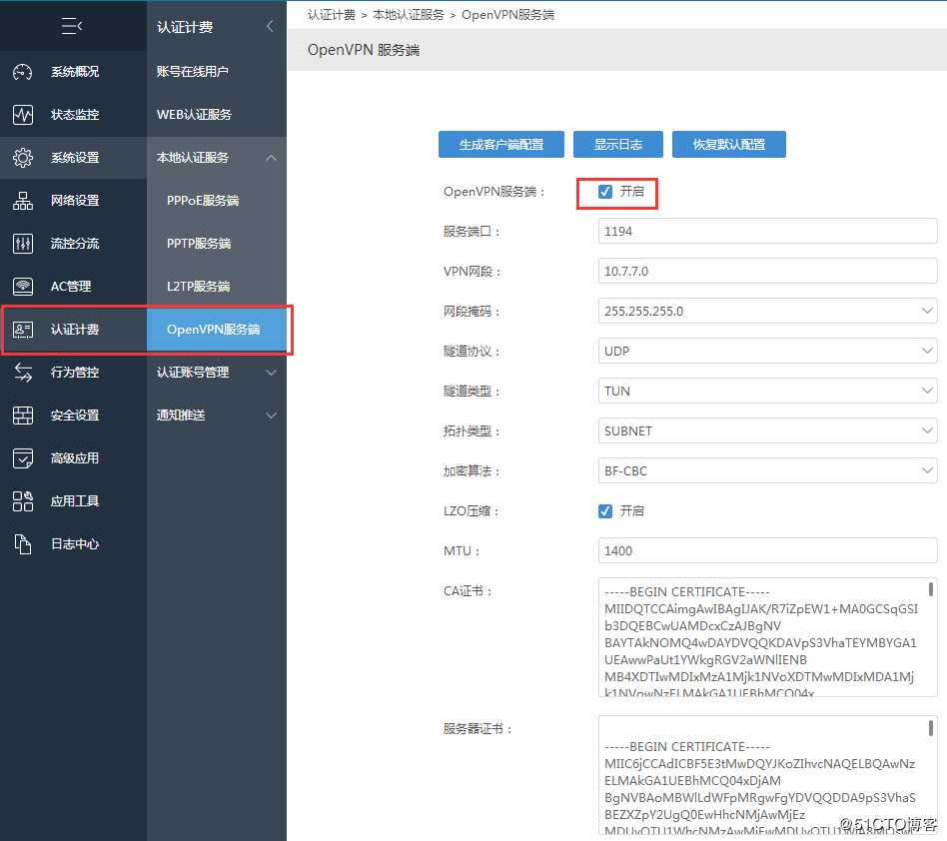Image resolution: width=947 pixels, height=841 pixels.
Task: Select PPPoE服务端 submenu item
Action: coord(216,201)
